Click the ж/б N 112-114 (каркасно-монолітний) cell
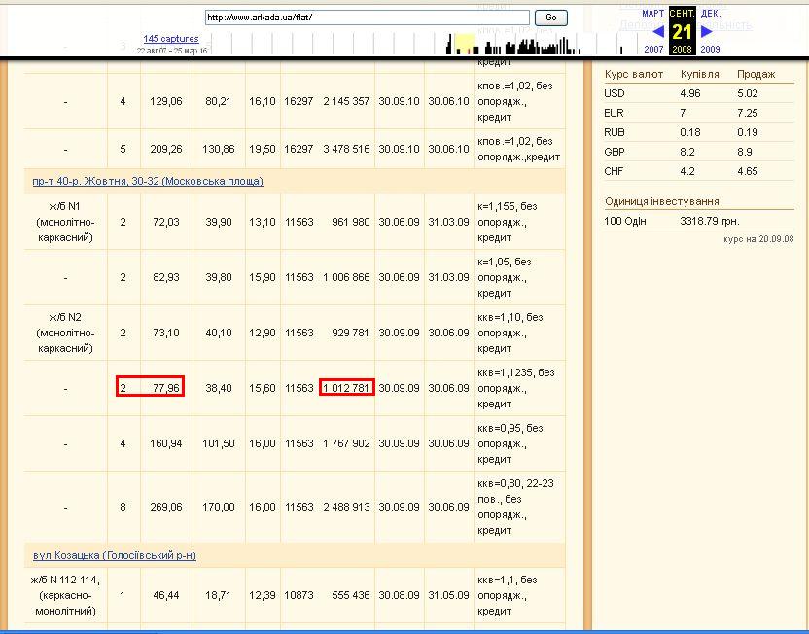 (x=65, y=595)
